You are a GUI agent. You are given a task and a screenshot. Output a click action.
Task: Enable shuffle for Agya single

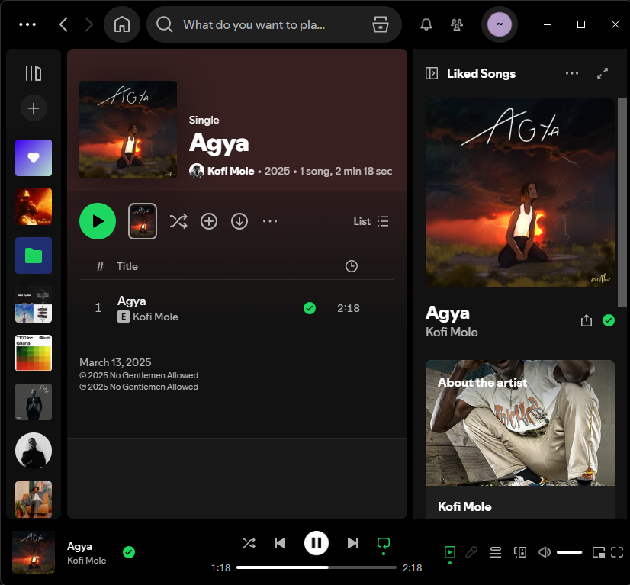point(178,221)
